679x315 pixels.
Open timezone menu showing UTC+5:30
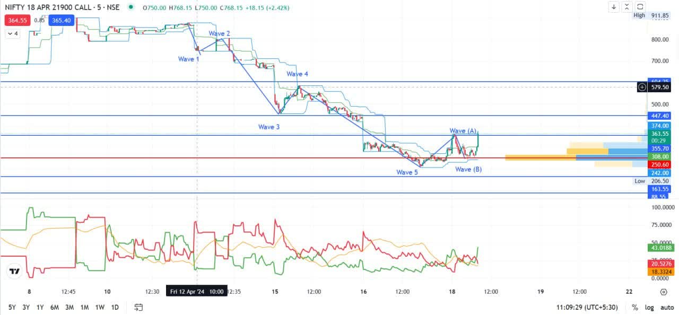[x=589, y=307]
